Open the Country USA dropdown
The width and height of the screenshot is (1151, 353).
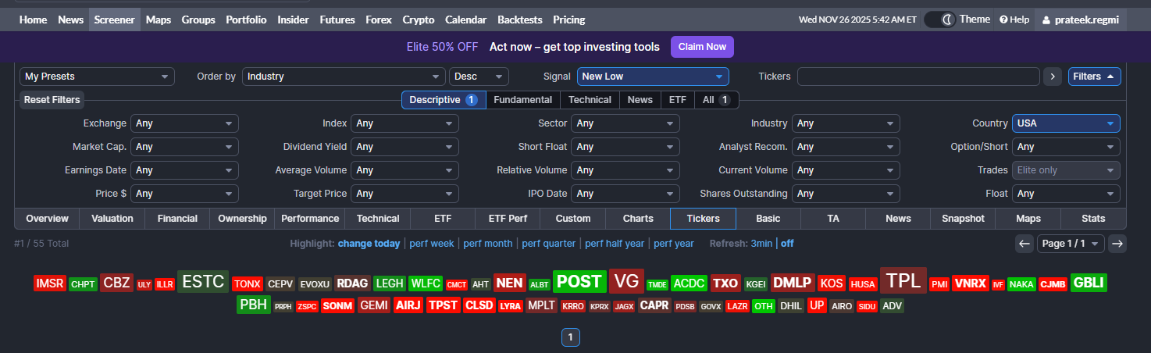(x=1066, y=123)
